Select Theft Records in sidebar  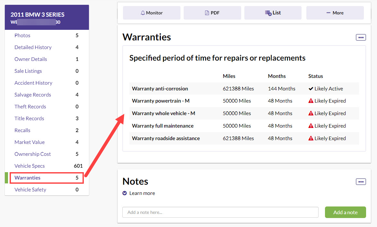pyautogui.click(x=30, y=106)
